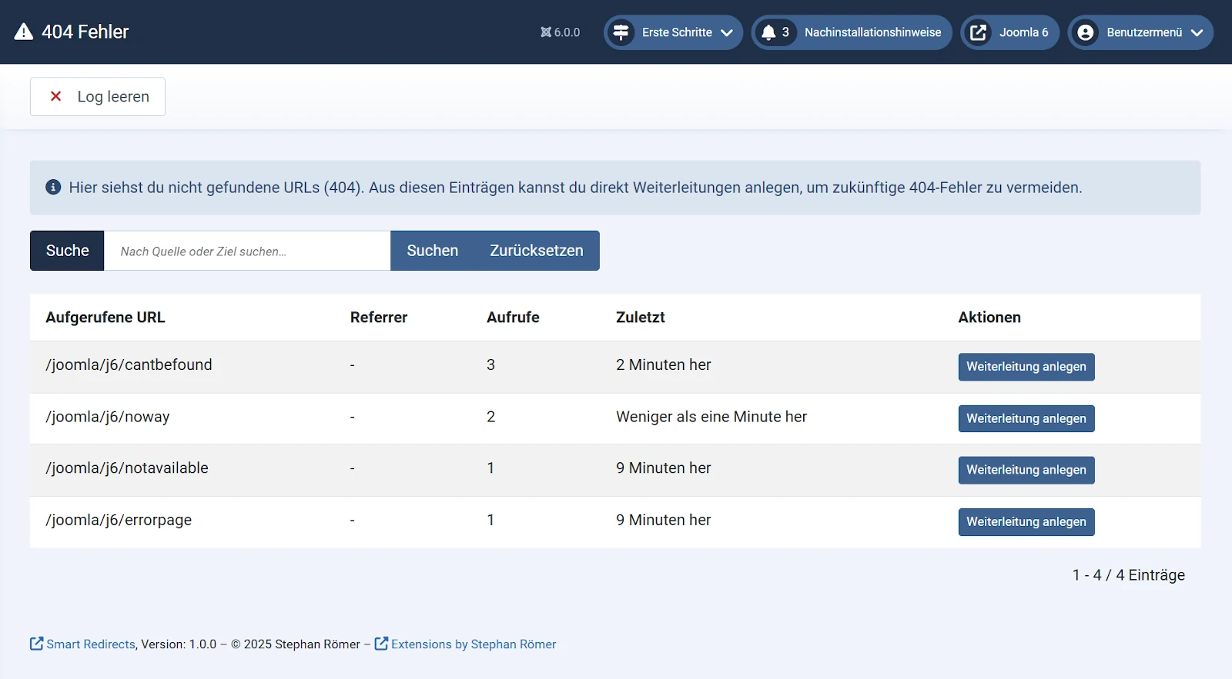Create redirect for /joomla/j6/cantbefound
This screenshot has height=679, width=1232.
(x=1026, y=367)
